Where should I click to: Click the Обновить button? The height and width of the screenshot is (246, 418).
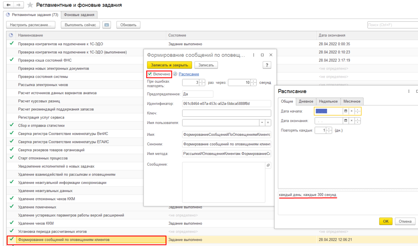[128, 25]
